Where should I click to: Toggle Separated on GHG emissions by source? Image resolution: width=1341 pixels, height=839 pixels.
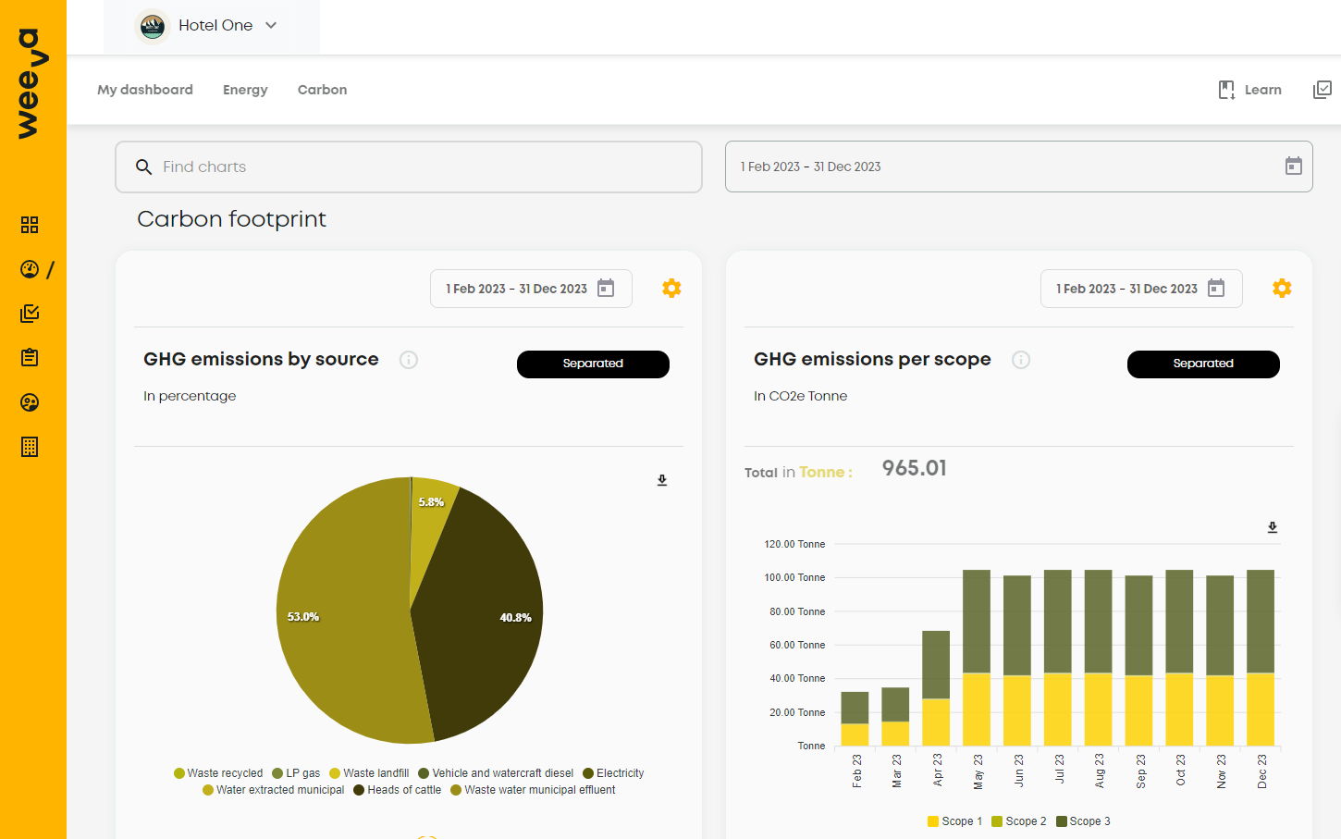point(593,364)
